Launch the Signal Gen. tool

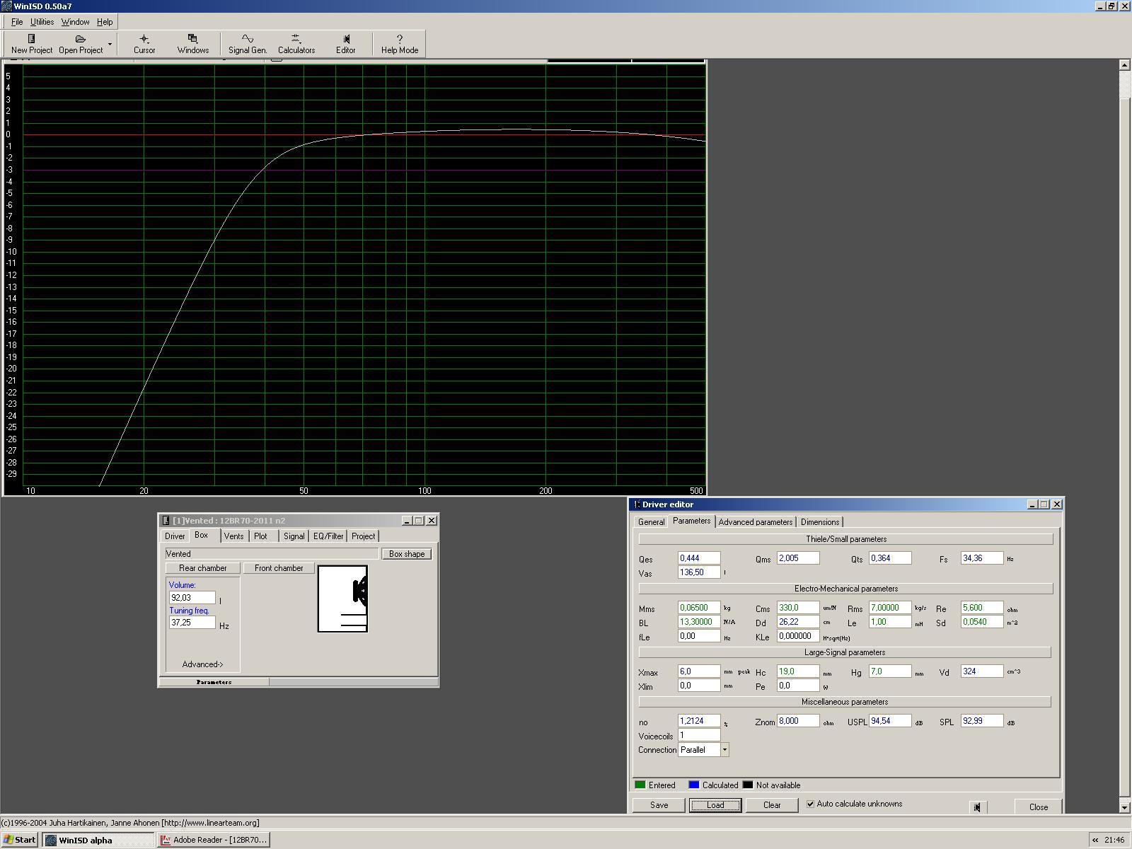pos(247,43)
